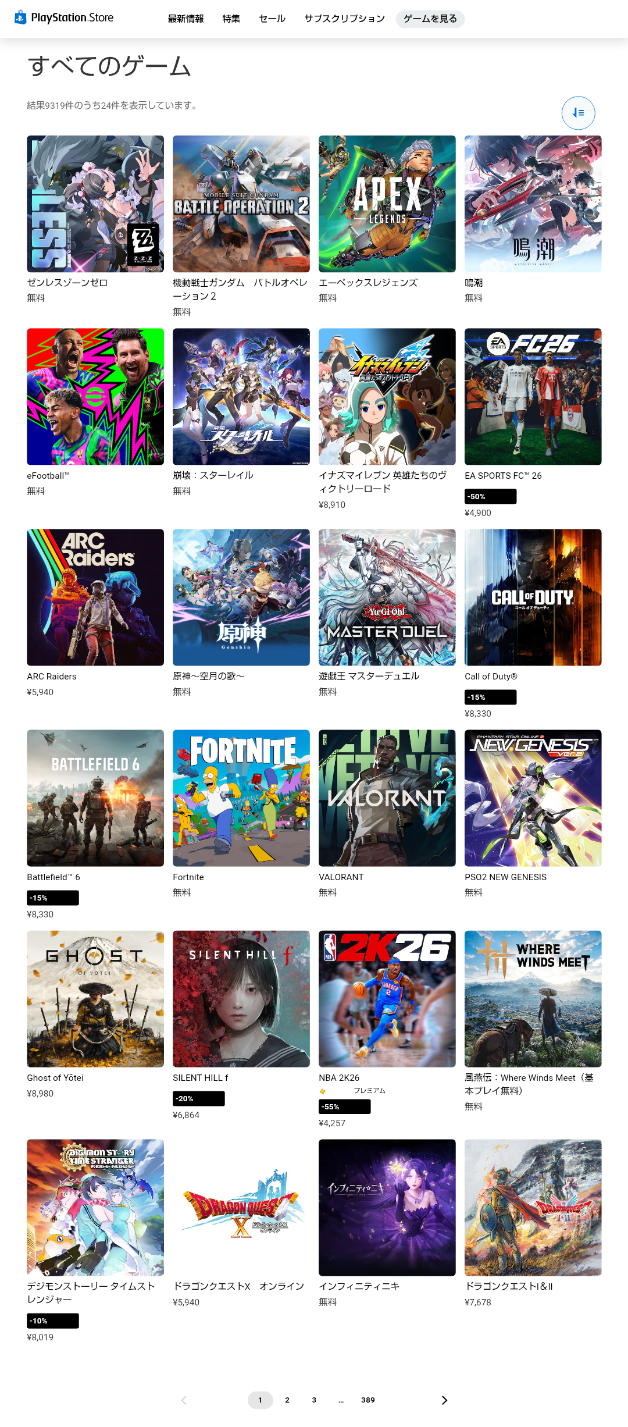Open the SILENT HILL f title link

pos(201,1078)
